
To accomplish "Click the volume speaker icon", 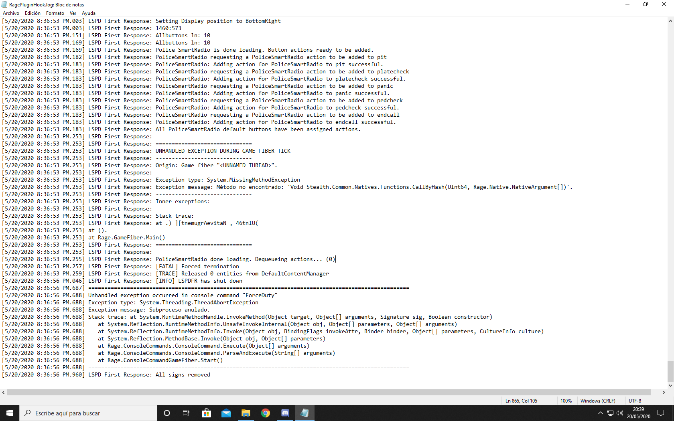I will point(619,413).
